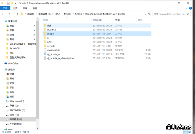Click the Quick access star icon
Screen dimensions: 195x134
pos(6,21)
